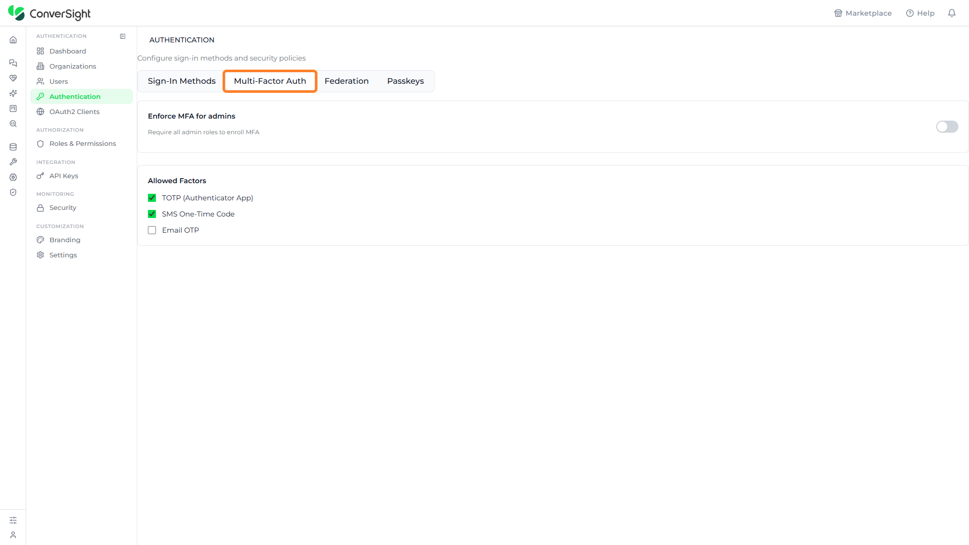Image resolution: width=969 pixels, height=545 pixels.
Task: Switch to the Passkeys tab
Action: coord(405,81)
